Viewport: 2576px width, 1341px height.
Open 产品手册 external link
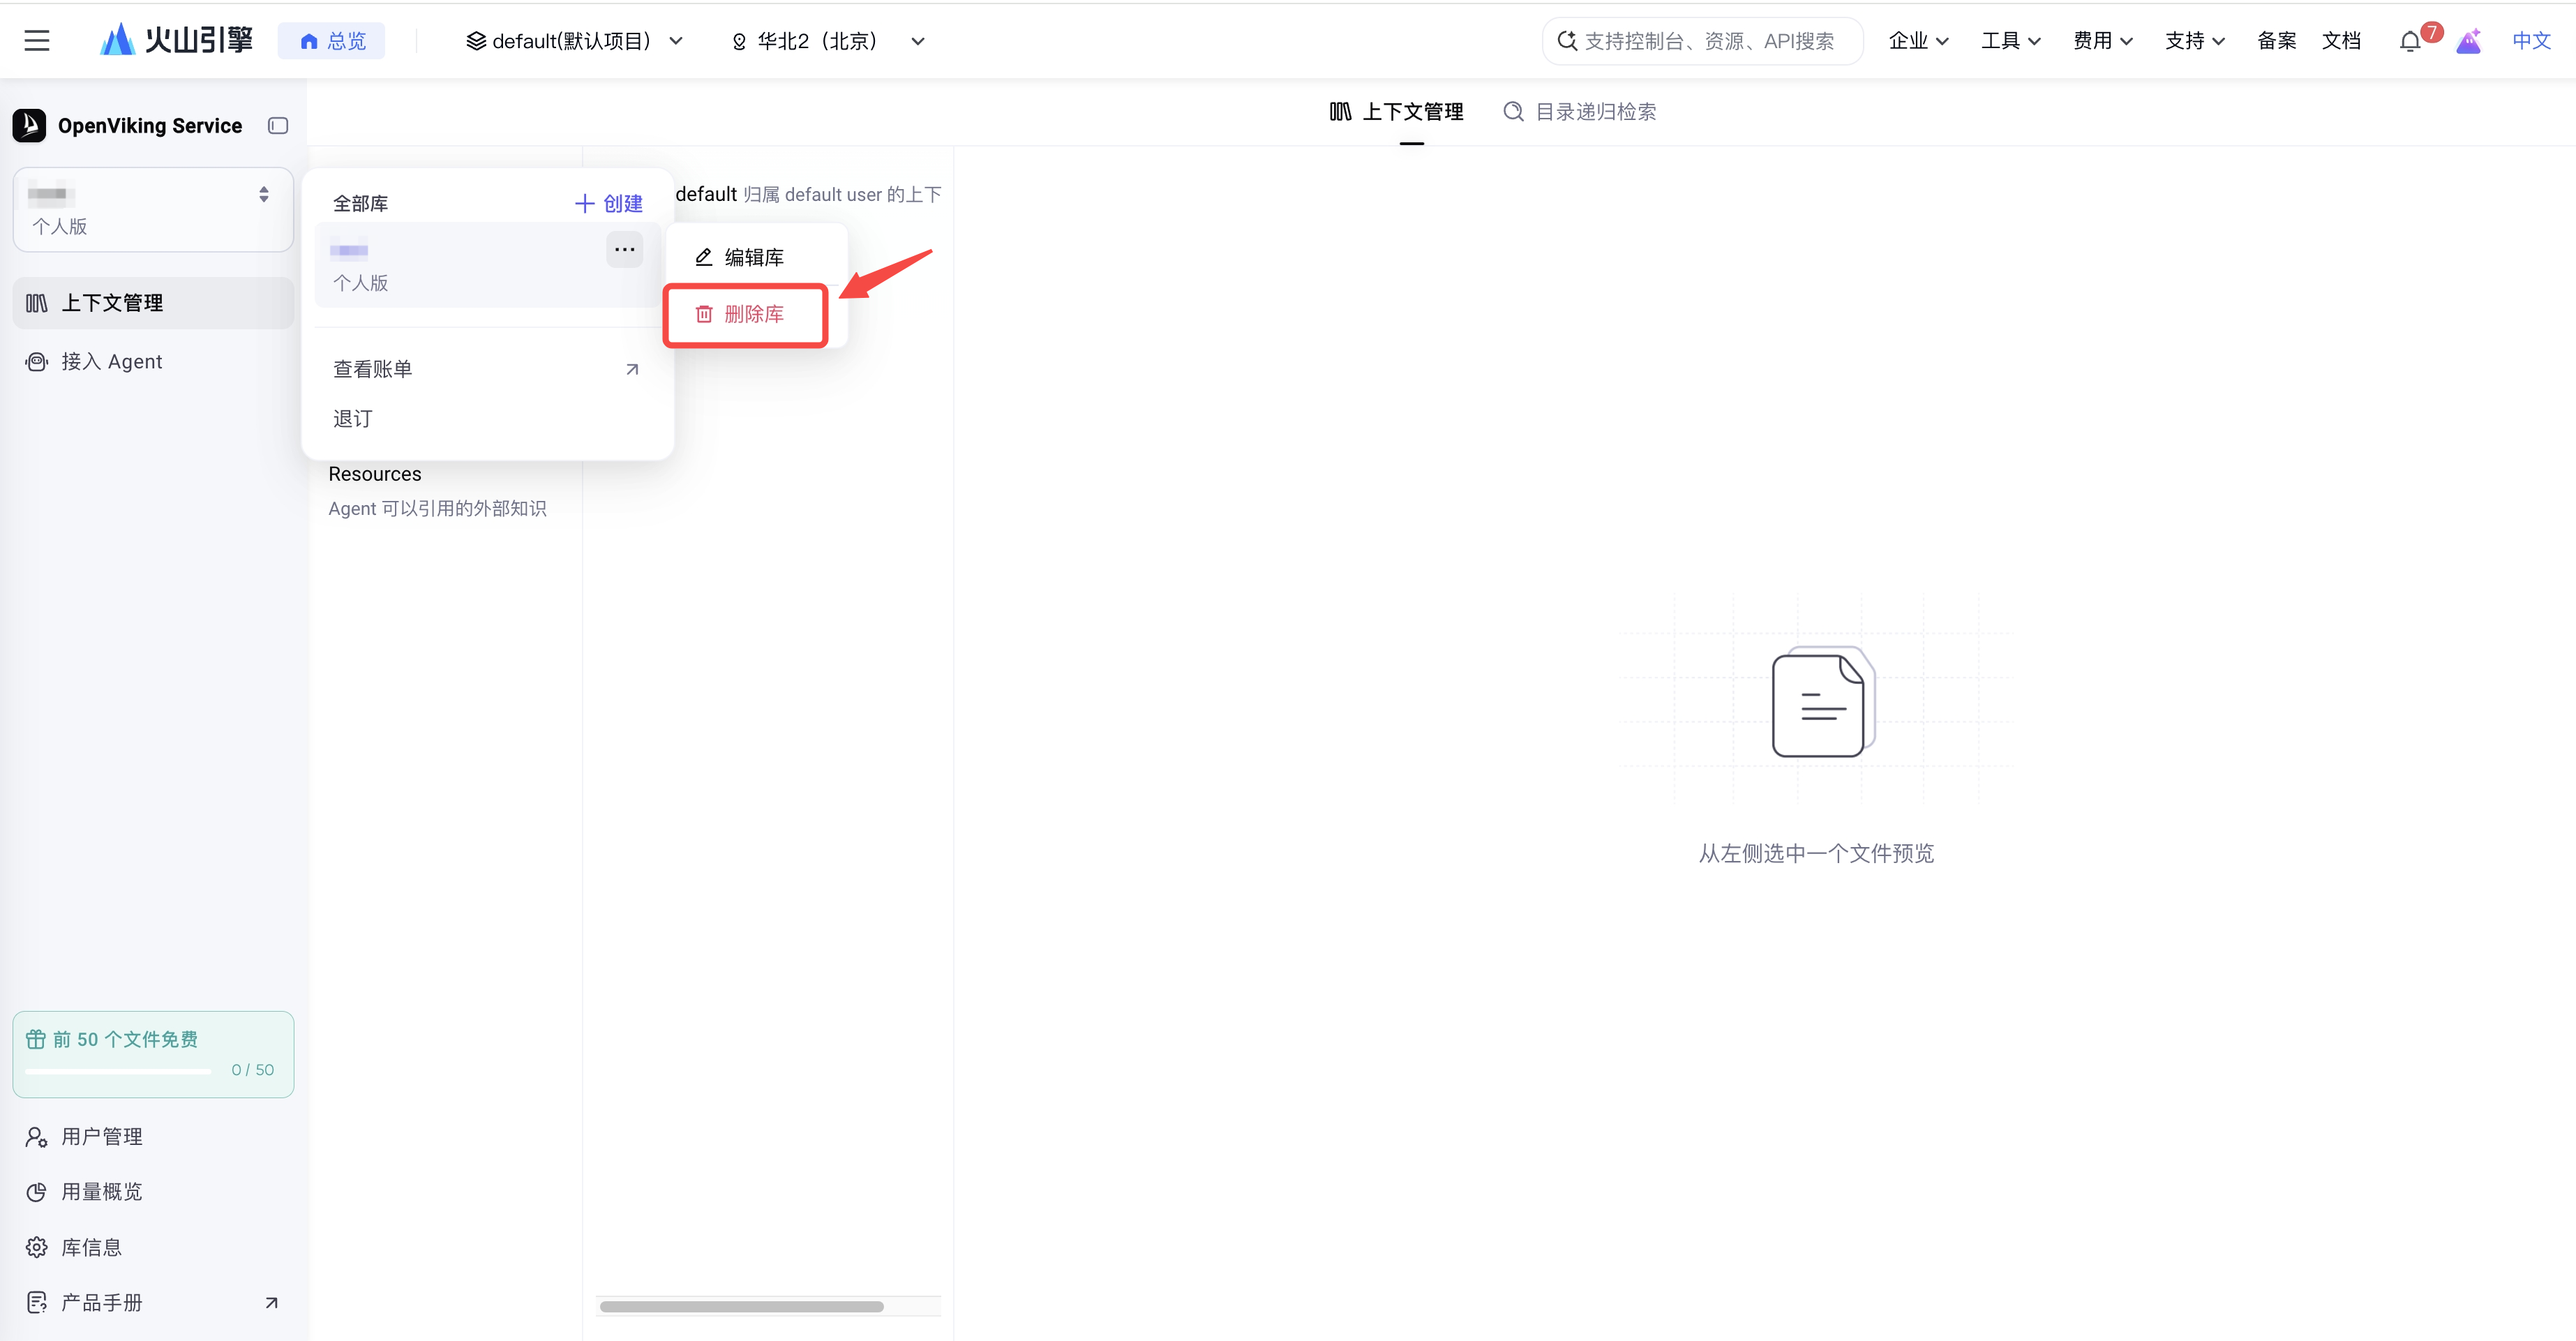(x=153, y=1303)
